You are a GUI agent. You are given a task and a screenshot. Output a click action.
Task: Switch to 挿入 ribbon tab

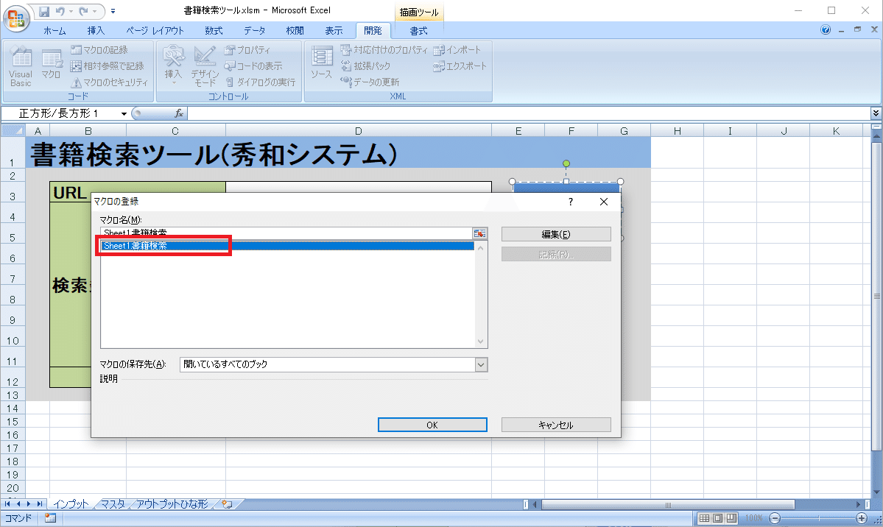[x=96, y=31]
